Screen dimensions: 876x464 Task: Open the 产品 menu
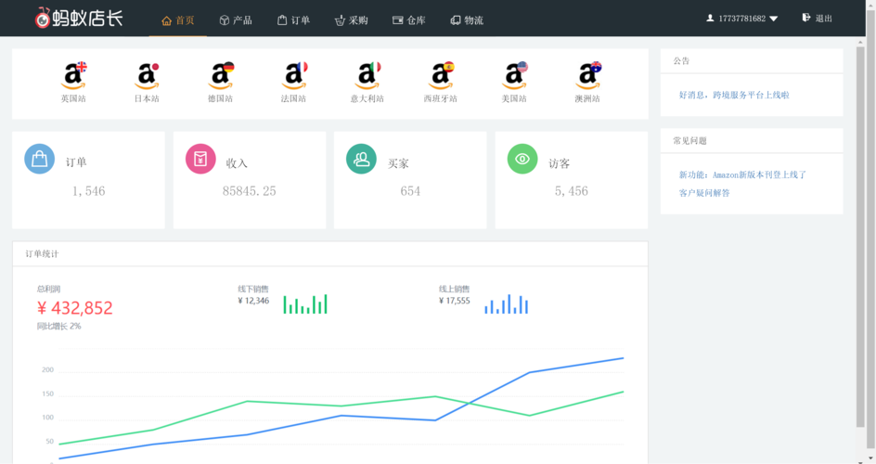click(235, 20)
